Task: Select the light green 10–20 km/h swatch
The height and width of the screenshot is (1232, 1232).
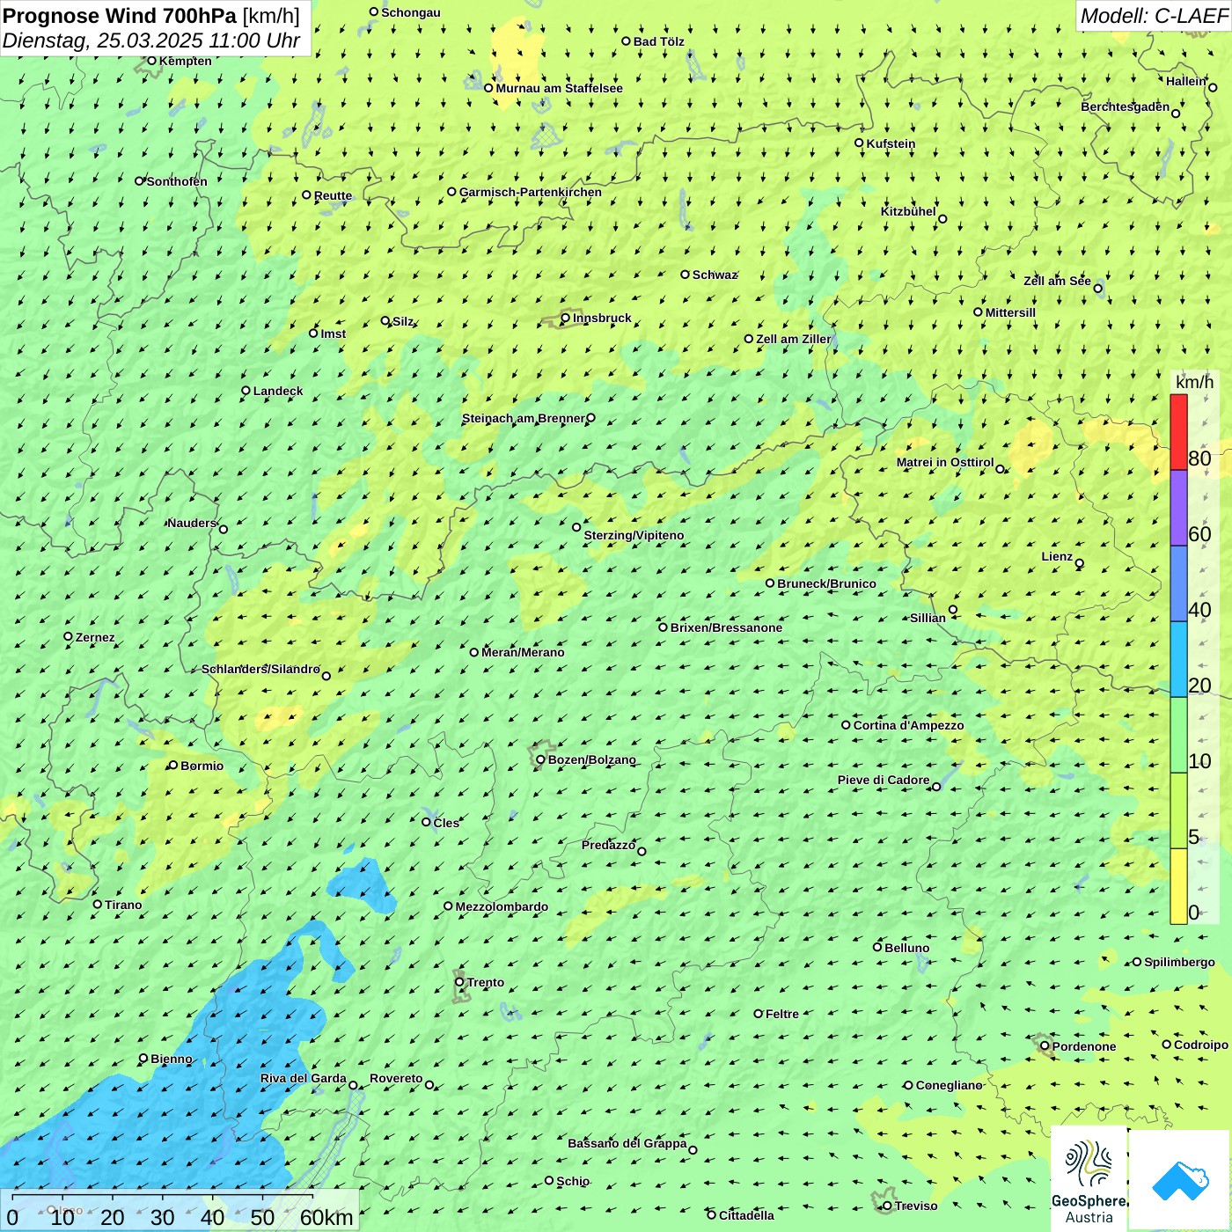Action: [1178, 735]
